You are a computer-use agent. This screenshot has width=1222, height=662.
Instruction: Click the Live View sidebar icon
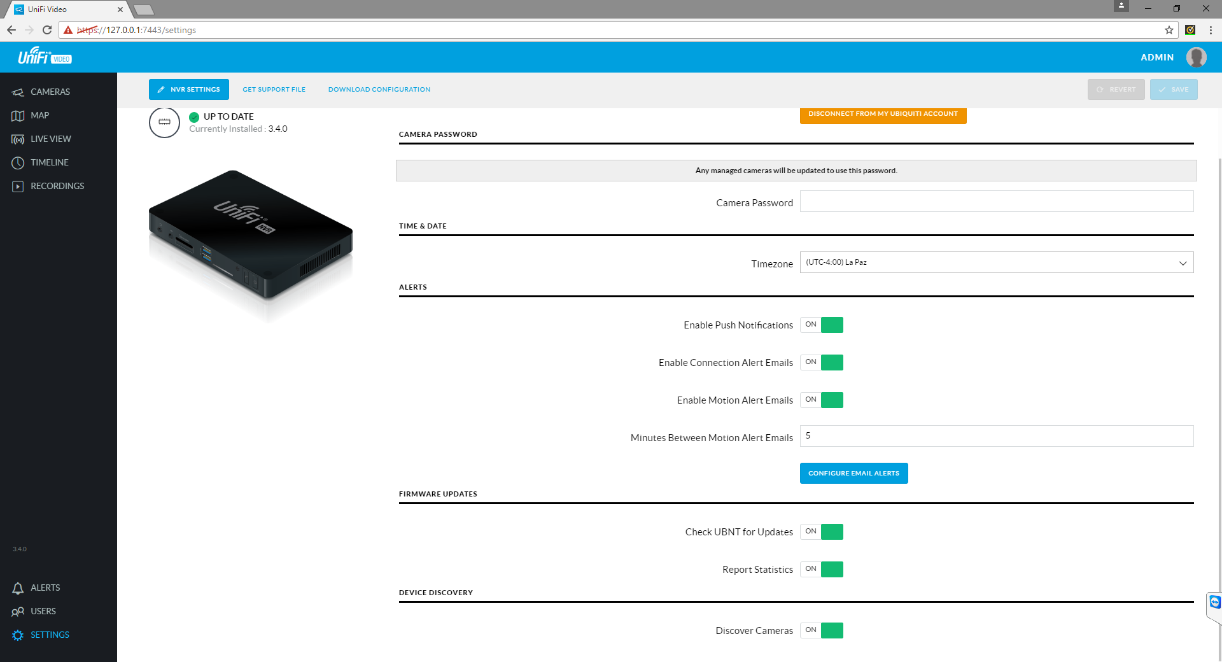(18, 139)
